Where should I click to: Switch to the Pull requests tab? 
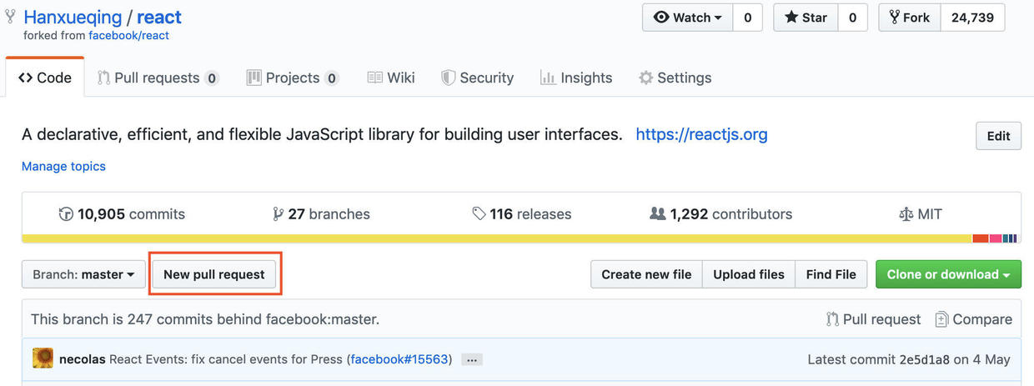[x=158, y=78]
